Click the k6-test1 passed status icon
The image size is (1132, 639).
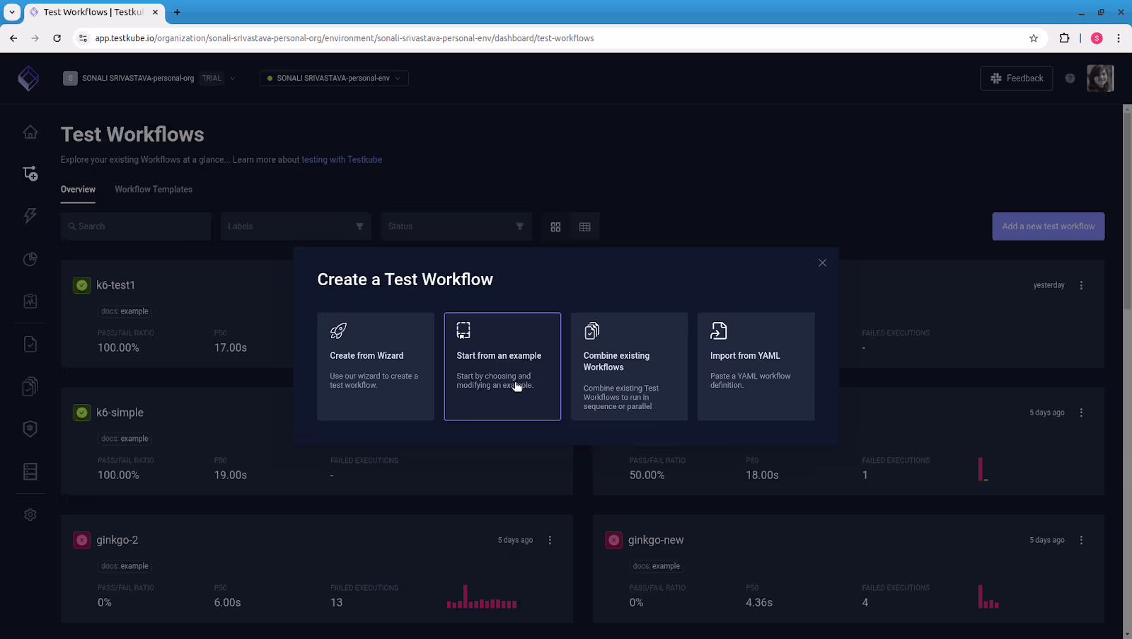click(82, 285)
